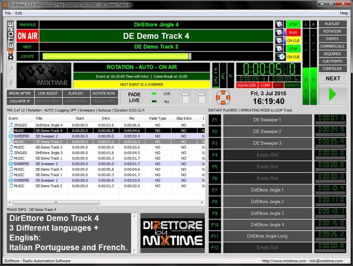Enable LIVE ASSIST mode

coord(48,93)
